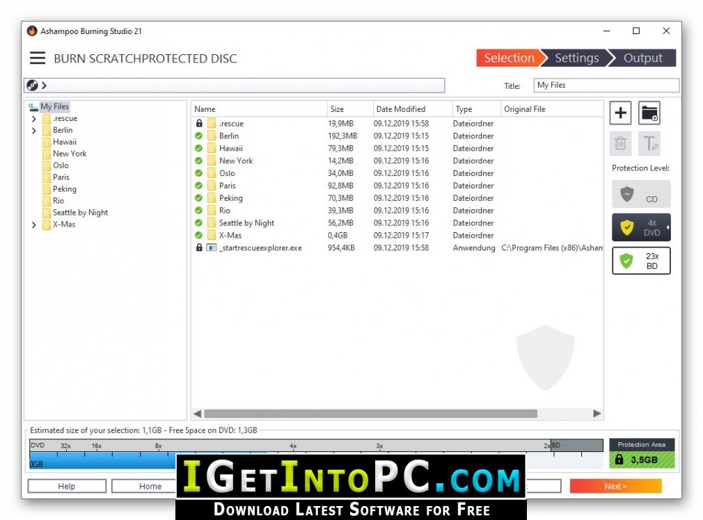
Task: Click the .rescue size value 19,9MB
Action: (x=341, y=123)
